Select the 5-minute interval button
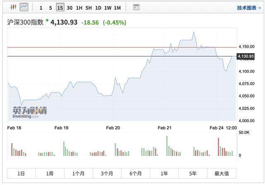The width and height of the screenshot is (265, 185). [50, 7]
